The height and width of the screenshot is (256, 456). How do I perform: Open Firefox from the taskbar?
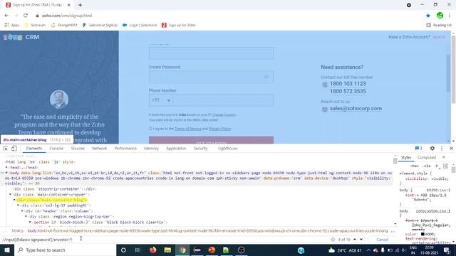click(152, 250)
